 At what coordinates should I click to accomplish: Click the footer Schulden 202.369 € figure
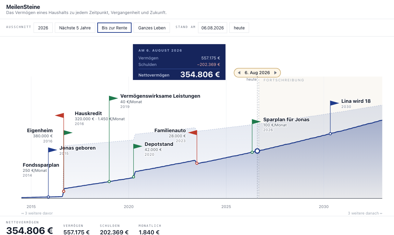pyautogui.click(x=114, y=232)
